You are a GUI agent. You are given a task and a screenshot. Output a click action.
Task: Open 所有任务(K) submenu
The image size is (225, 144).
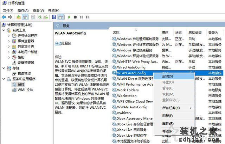(174, 108)
